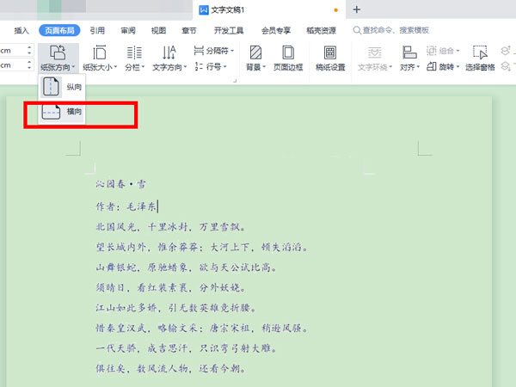The image size is (516, 387).
Task: Switch to the 视图 ribbon tab
Action: point(158,31)
